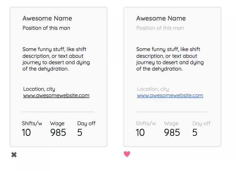This screenshot has width=236, height=171.
Task: Click dark 'Position of this man' text
Action: (46, 28)
